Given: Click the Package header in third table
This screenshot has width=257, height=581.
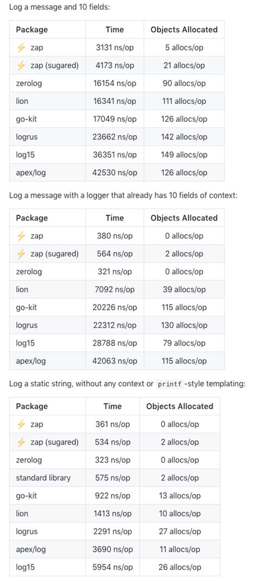Looking at the screenshot, I should click(x=47, y=406).
